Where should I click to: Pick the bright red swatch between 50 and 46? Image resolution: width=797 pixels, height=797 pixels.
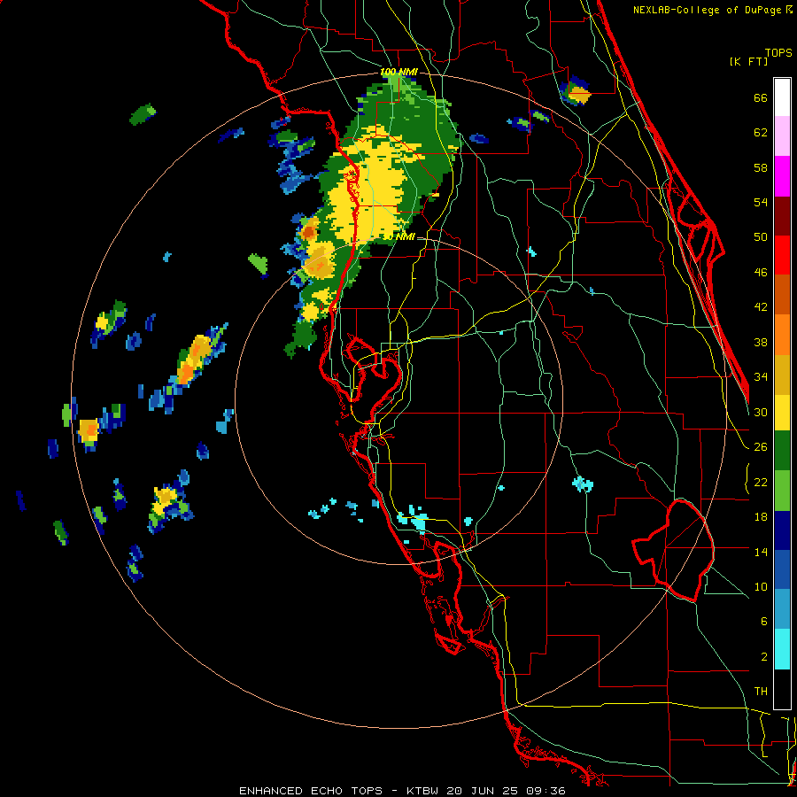coord(782,255)
